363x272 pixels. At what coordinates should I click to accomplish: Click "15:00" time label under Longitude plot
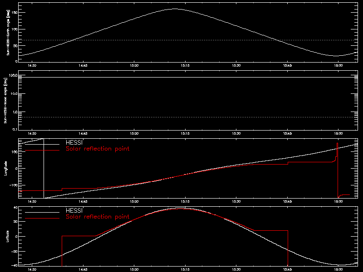134,202
